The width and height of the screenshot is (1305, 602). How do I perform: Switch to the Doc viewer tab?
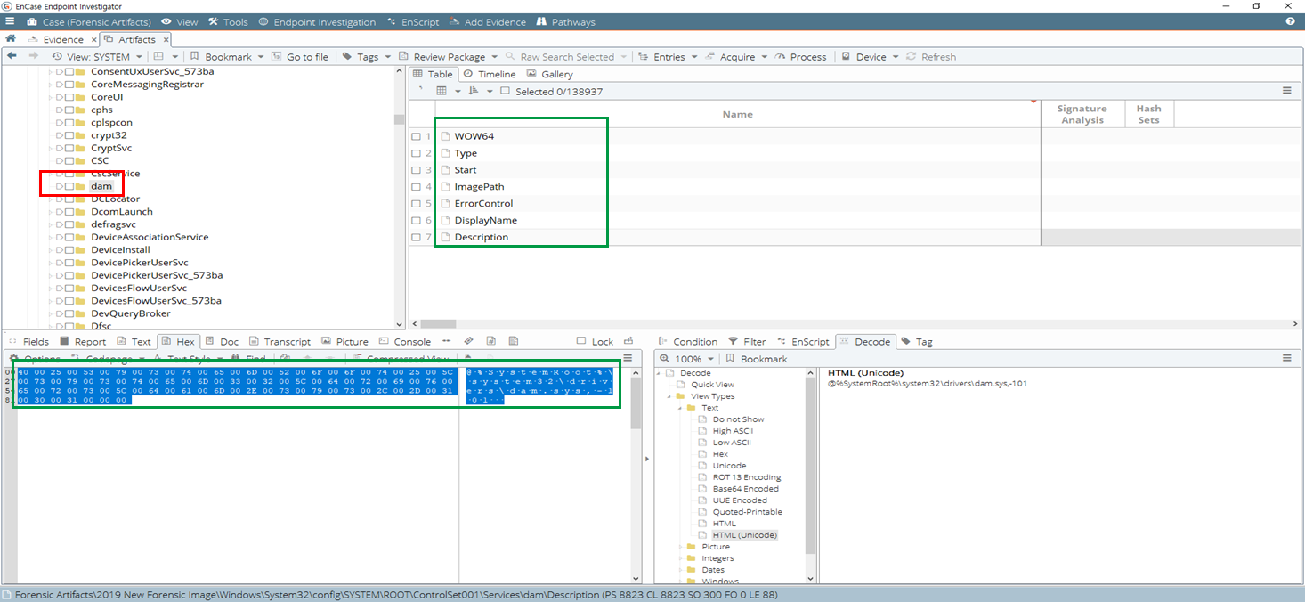tap(222, 341)
